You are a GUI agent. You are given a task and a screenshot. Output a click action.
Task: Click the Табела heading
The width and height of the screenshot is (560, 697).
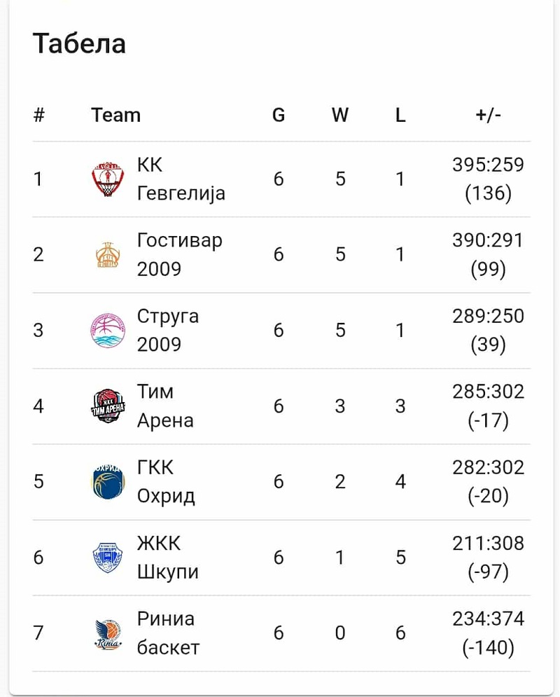[79, 43]
